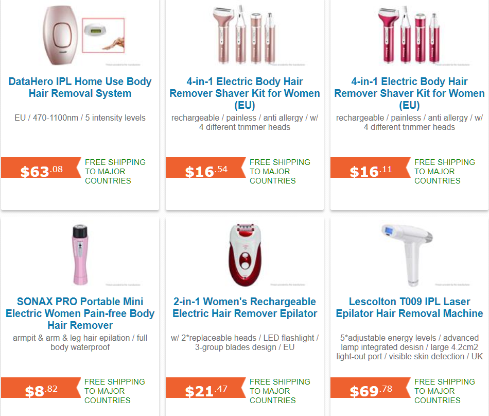The height and width of the screenshot is (416, 489).
Task: Click the rose-gold 4-in-1 shaver kit image
Action: tap(244, 34)
